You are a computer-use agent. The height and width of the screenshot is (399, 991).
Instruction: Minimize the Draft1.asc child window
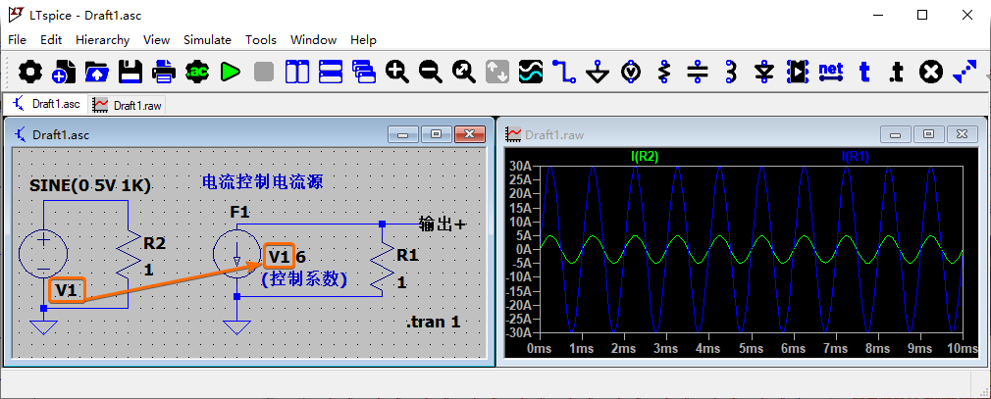point(403,134)
